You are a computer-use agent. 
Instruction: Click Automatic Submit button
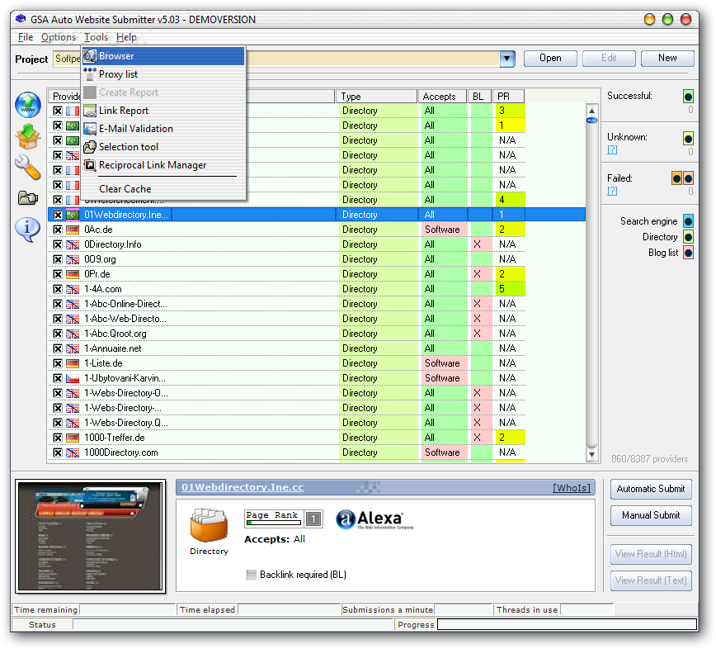pyautogui.click(x=651, y=489)
